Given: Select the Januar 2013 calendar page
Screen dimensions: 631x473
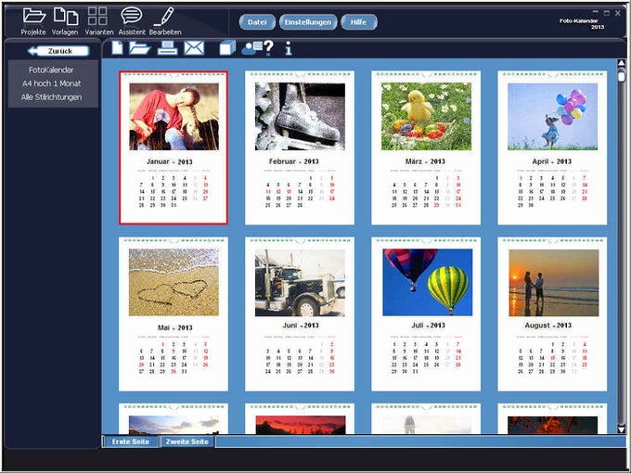Looking at the screenshot, I should (174, 147).
